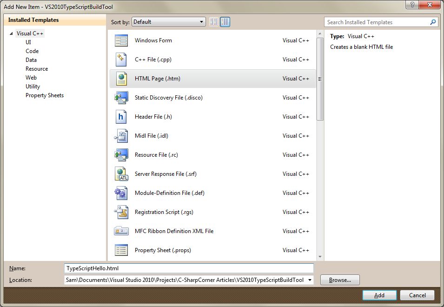Select Static Discovery File (.disco) name
Viewport: 444px width, 307px height.
(x=168, y=98)
